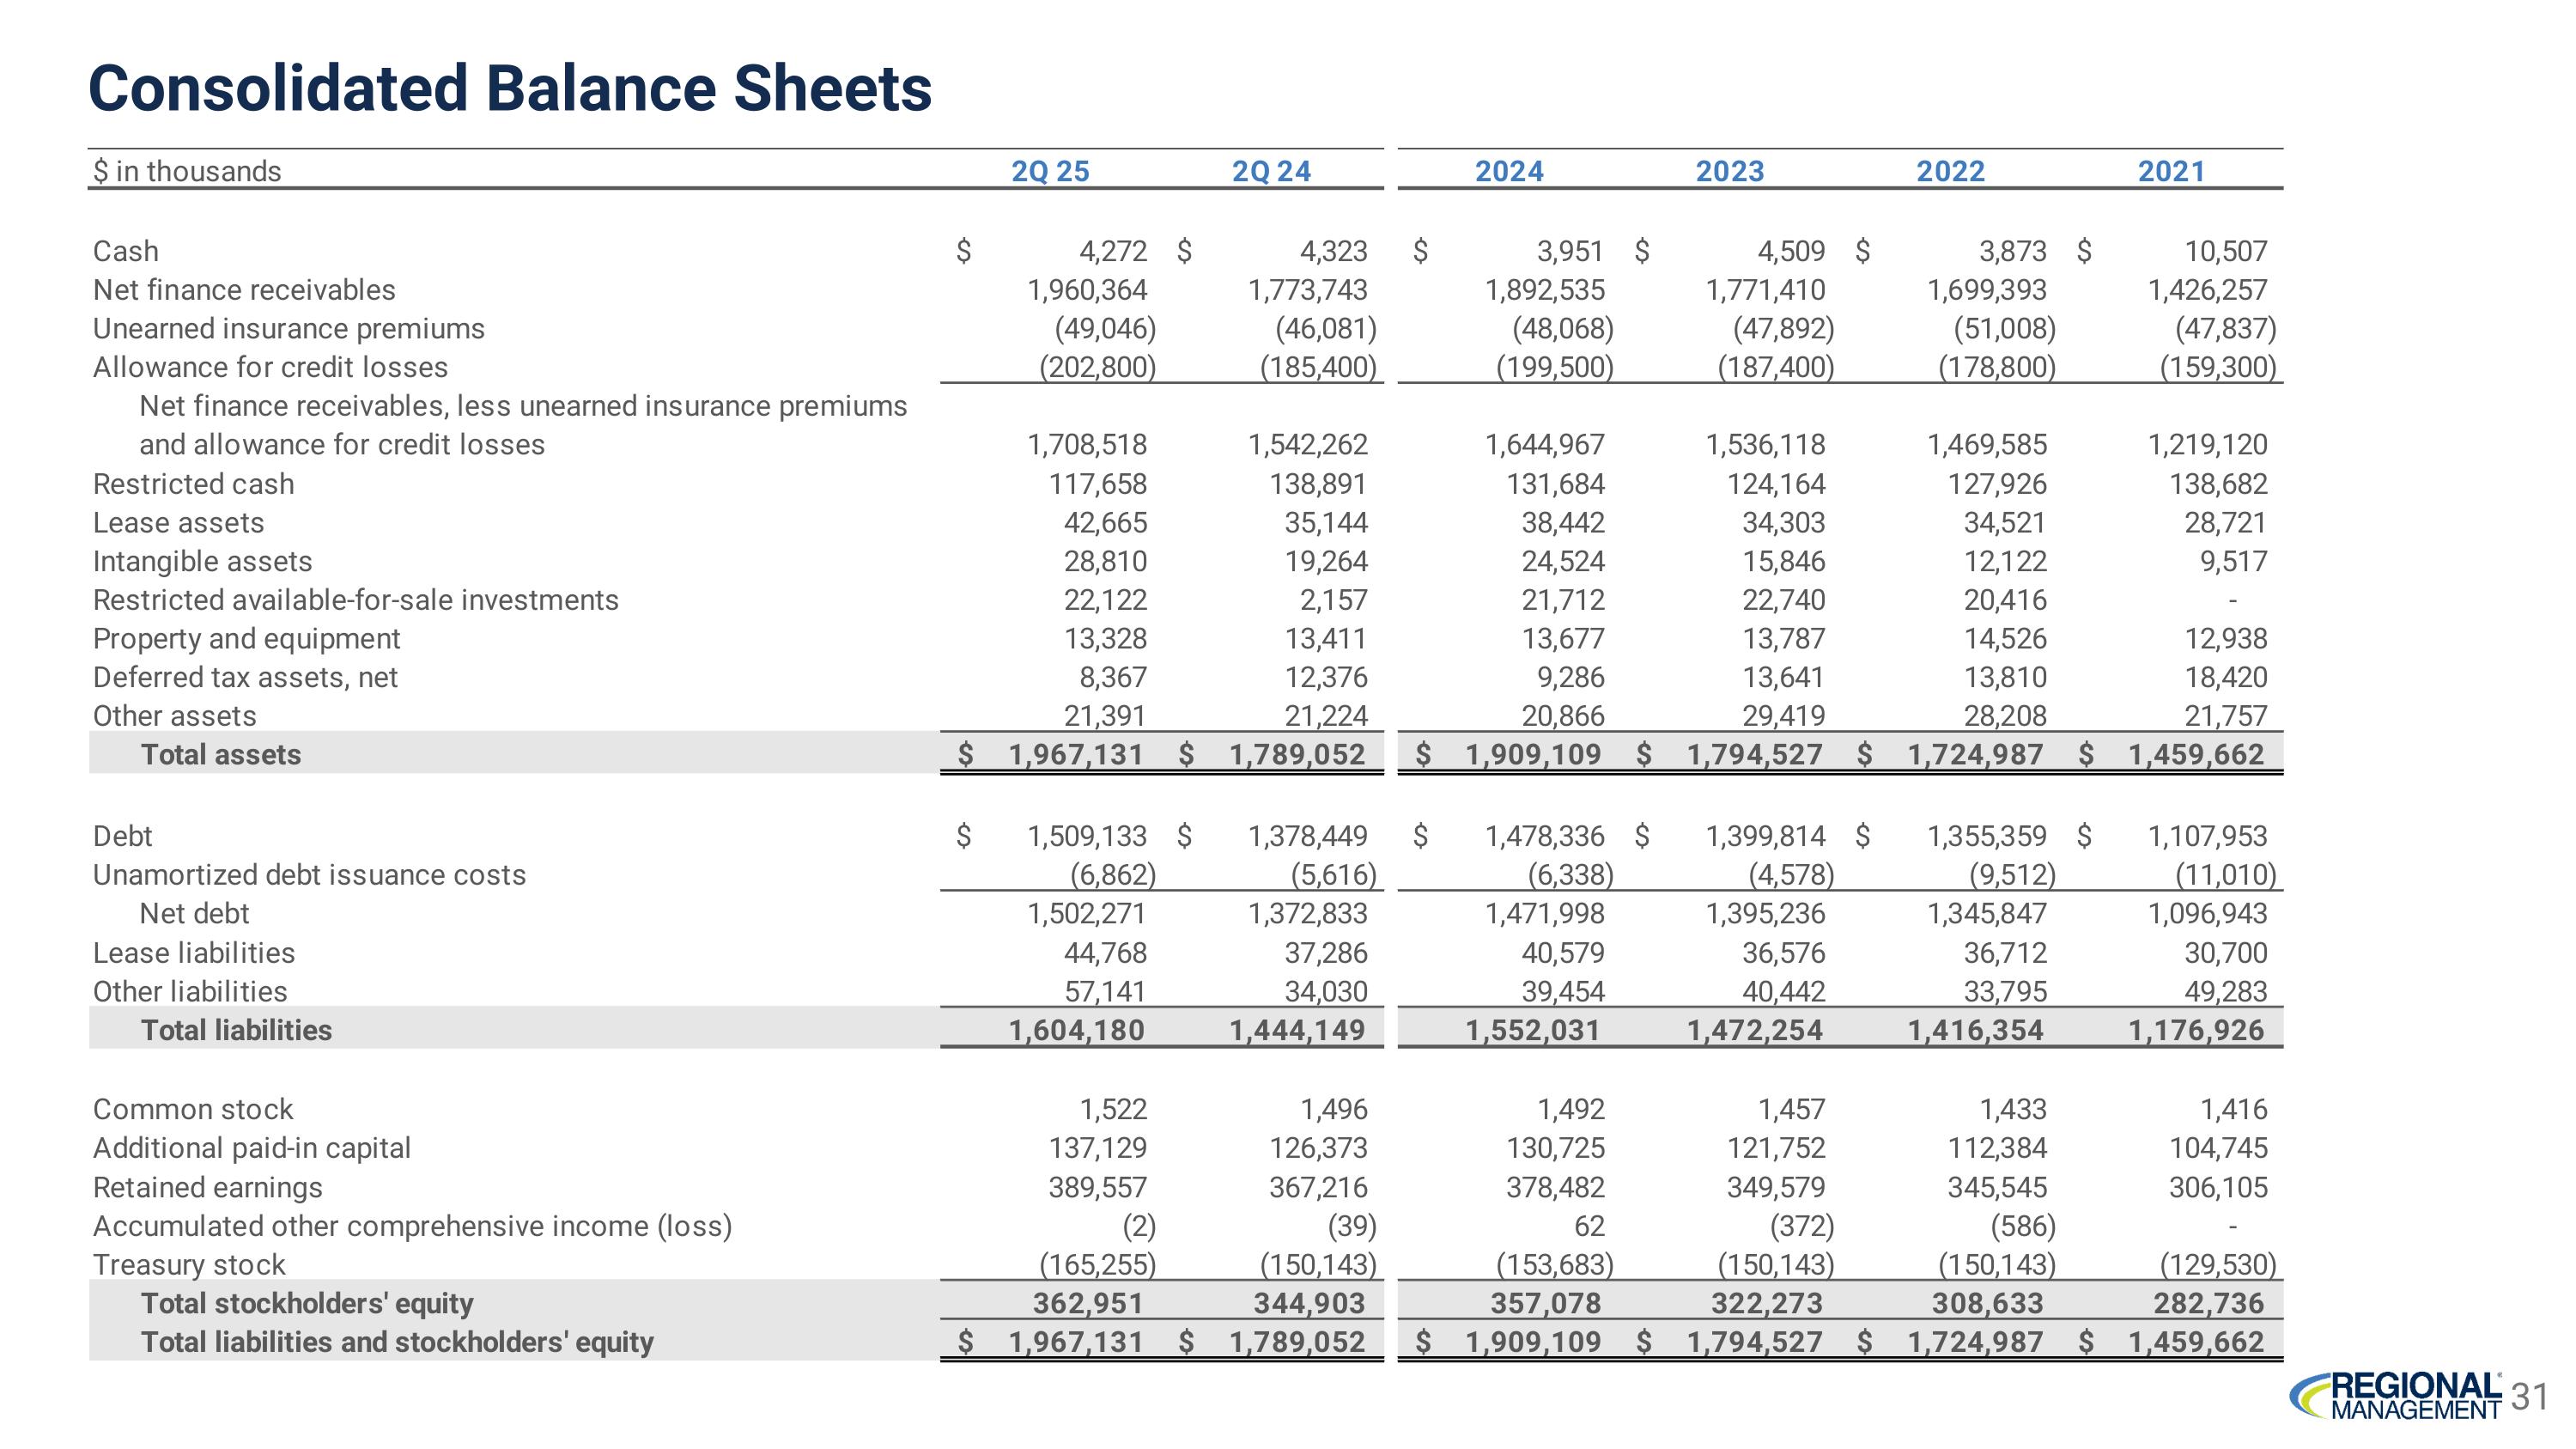Click the Consolidated Balance Sheets title
Viewport: 2576px width, 1449px height.
(x=510, y=88)
